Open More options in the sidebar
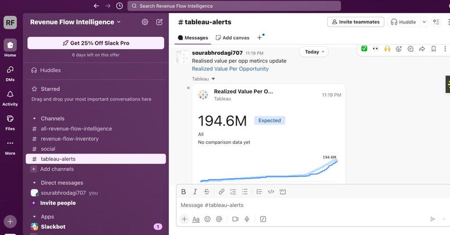This screenshot has height=235, width=450. pyautogui.click(x=10, y=147)
